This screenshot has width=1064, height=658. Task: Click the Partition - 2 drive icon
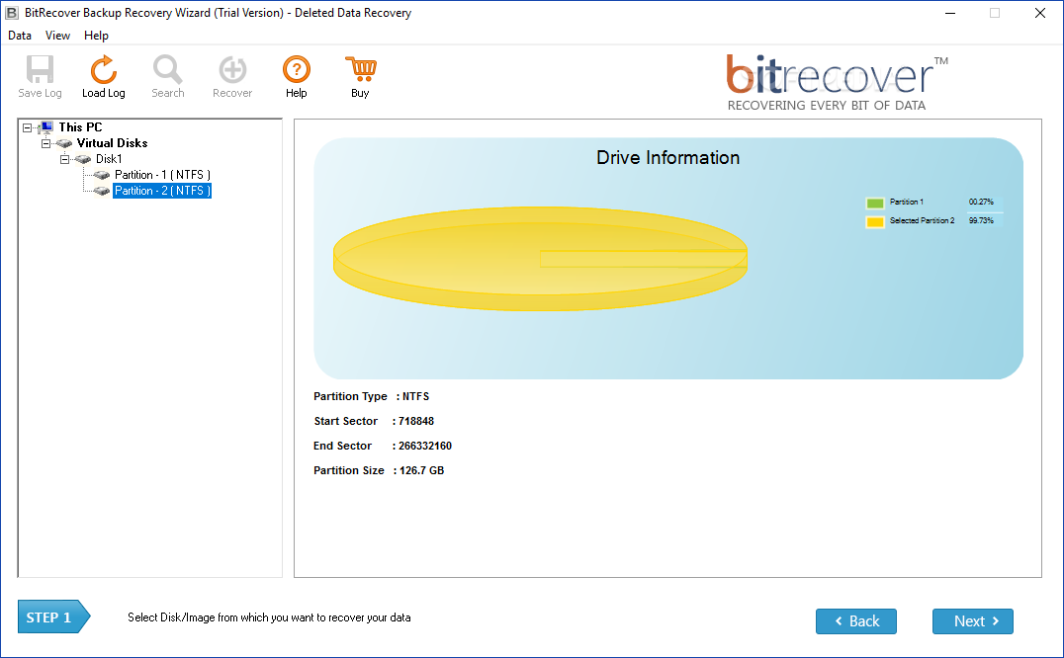(102, 191)
